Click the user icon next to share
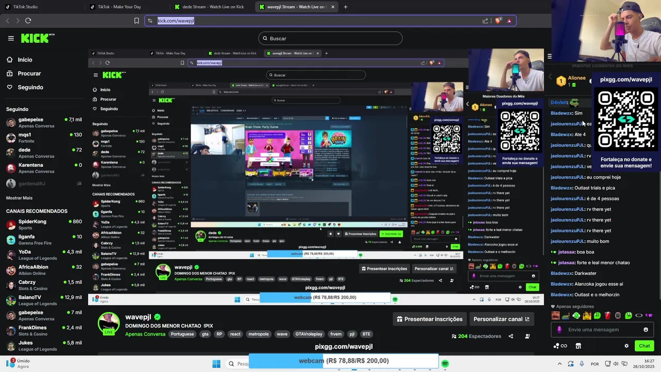The width and height of the screenshot is (661, 372). [527, 336]
